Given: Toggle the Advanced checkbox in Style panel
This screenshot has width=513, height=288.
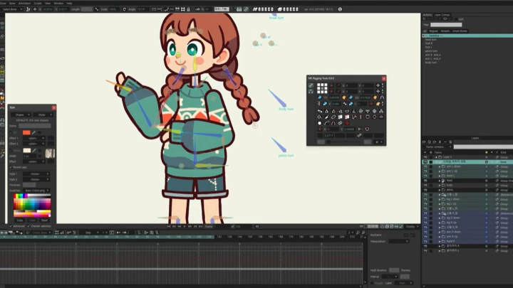Looking at the screenshot, I should click(x=12, y=226).
